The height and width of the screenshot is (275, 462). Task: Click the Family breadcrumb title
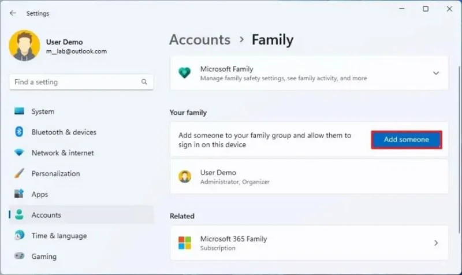tap(273, 40)
